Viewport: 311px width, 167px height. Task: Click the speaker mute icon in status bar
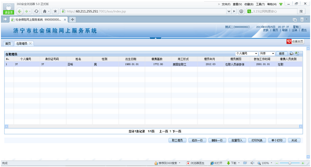click(252, 163)
